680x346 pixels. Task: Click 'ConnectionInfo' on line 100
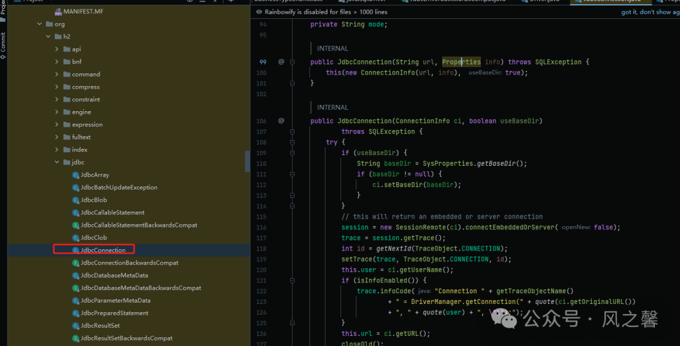point(388,73)
